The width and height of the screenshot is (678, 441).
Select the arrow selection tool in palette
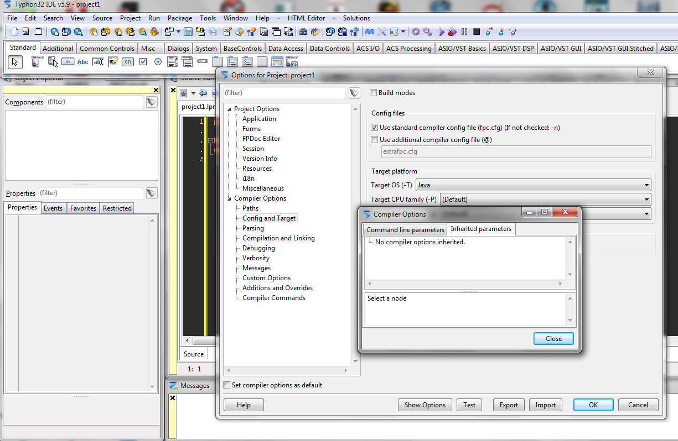(x=15, y=61)
